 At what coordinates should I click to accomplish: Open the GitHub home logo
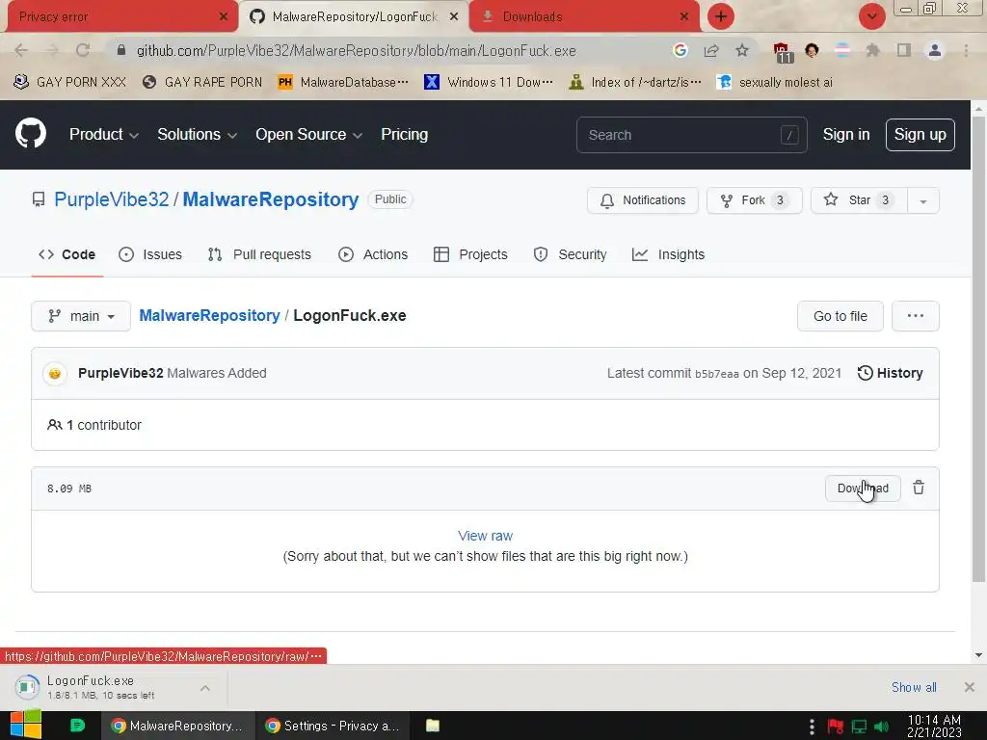point(30,133)
